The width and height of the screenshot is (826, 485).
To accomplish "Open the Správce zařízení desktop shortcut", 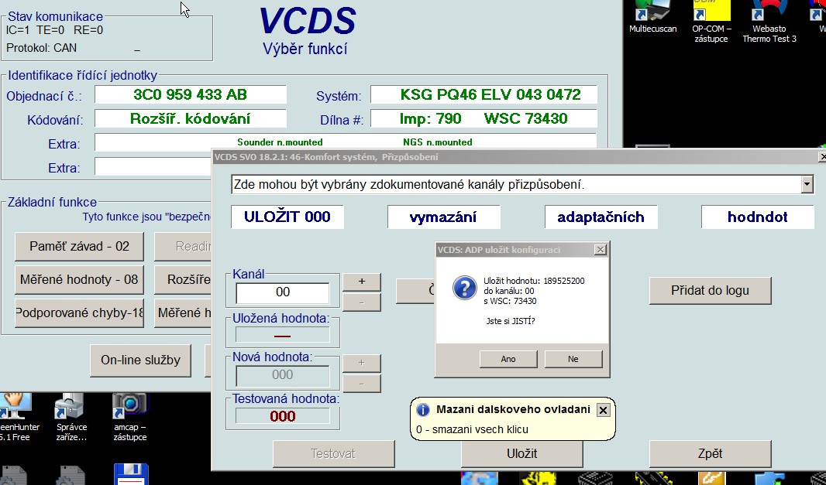I will click(x=71, y=418).
